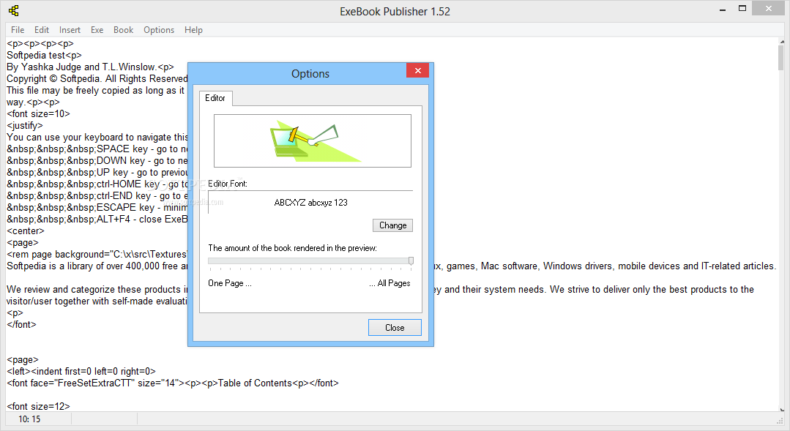Minimize the ExeBook Publisher window

click(x=723, y=10)
